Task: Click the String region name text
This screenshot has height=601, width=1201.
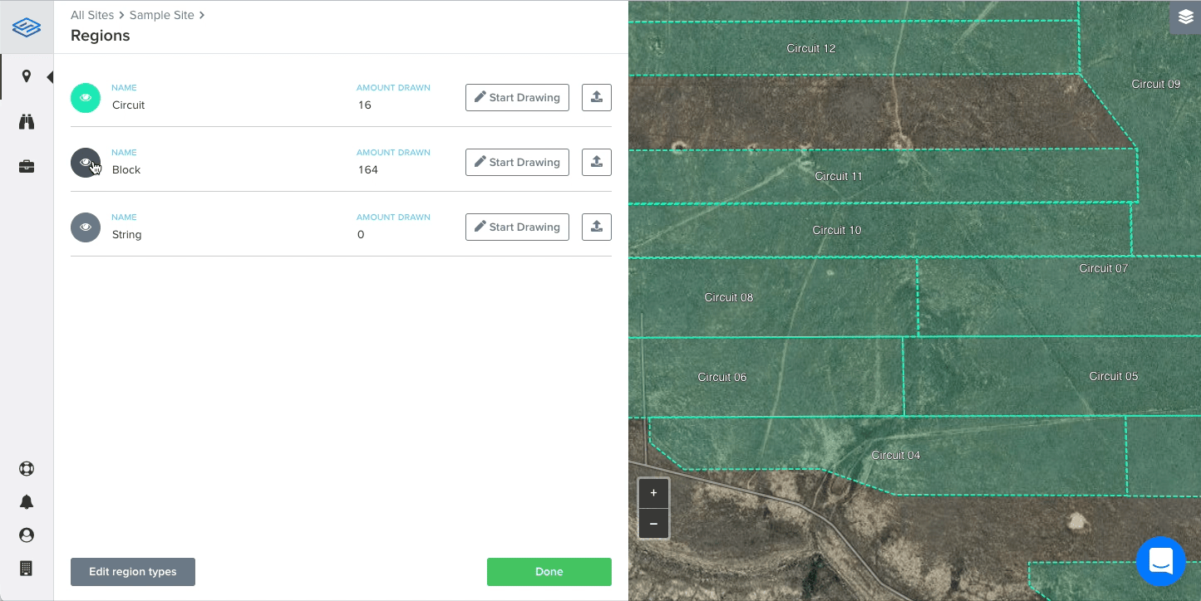Action: [x=127, y=235]
